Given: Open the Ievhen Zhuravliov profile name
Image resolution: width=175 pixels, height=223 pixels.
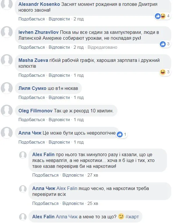Looking at the screenshot, I should click(x=38, y=32).
